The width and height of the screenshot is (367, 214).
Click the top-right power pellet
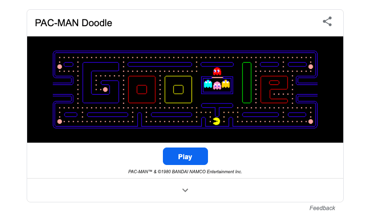[x=311, y=66]
